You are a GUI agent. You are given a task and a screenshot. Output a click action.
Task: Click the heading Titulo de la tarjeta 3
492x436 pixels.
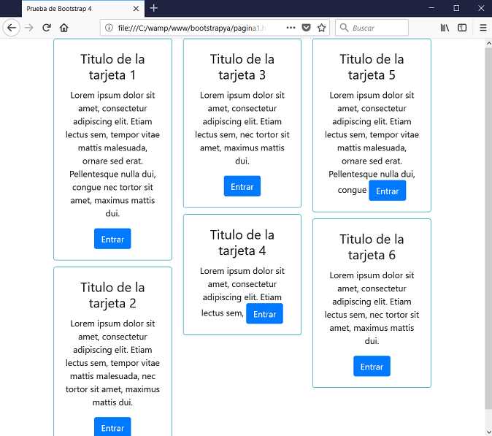pos(242,67)
